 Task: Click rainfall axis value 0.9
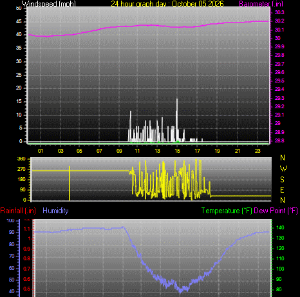click(x=26, y=249)
